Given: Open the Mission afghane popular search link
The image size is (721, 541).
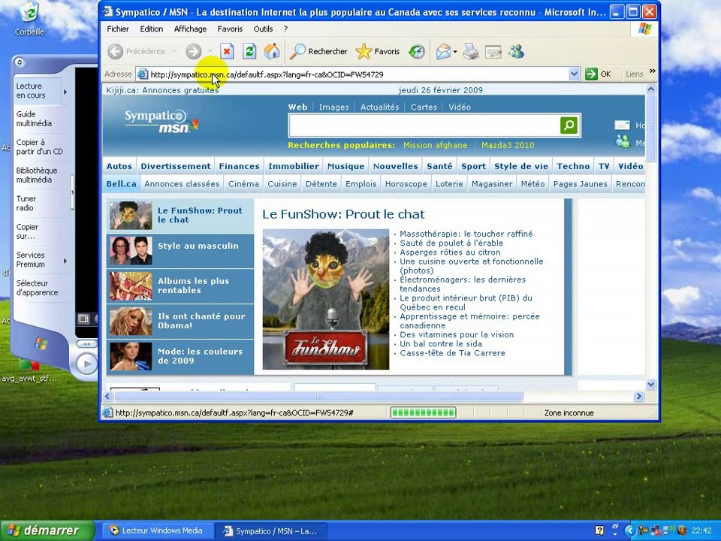Looking at the screenshot, I should tap(435, 145).
